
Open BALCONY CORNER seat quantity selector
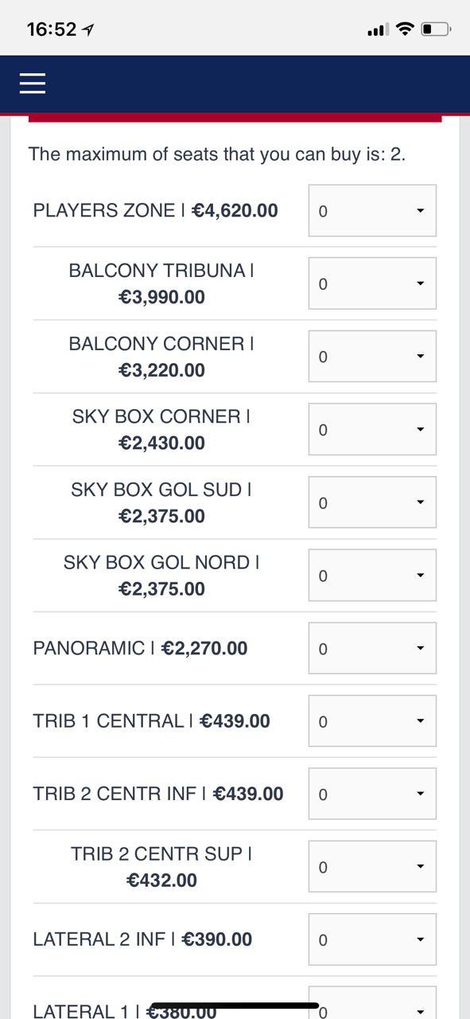pos(372,357)
